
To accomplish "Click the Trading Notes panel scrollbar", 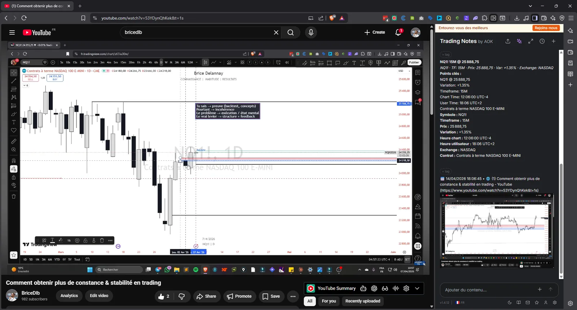I will point(561,219).
